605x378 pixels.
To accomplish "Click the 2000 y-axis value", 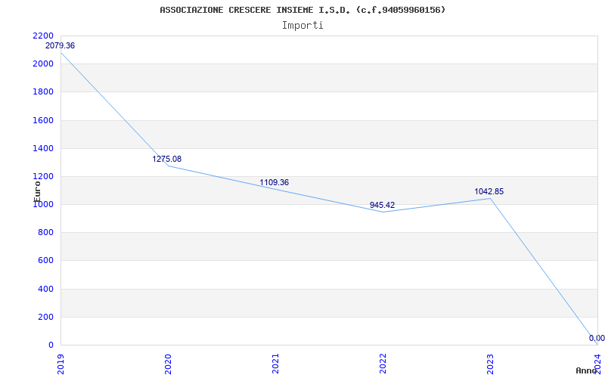I will coord(43,64).
